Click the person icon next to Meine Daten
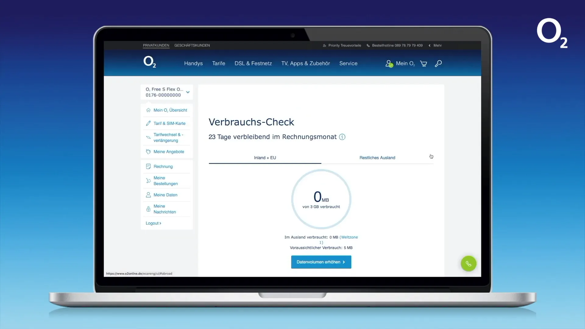 (148, 195)
